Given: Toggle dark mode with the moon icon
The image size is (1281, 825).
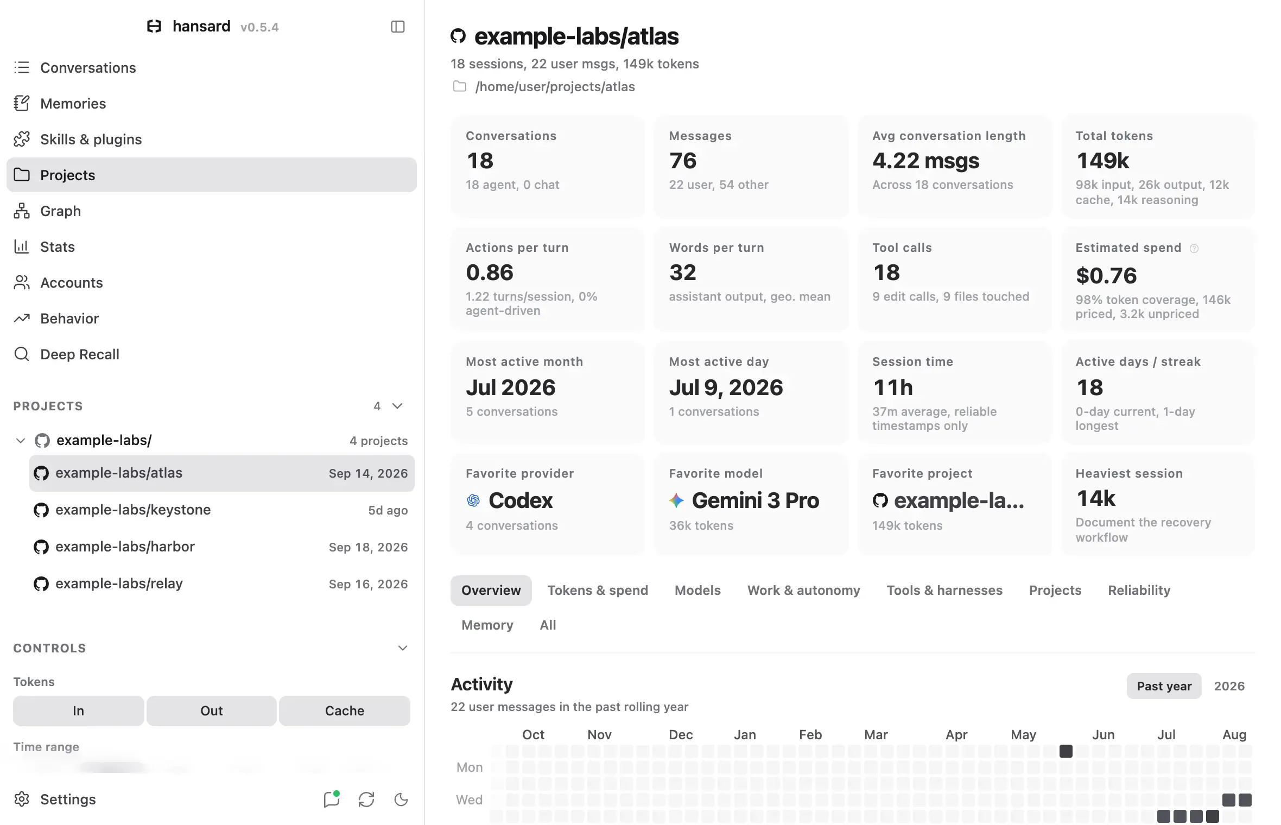Looking at the screenshot, I should click(401, 799).
